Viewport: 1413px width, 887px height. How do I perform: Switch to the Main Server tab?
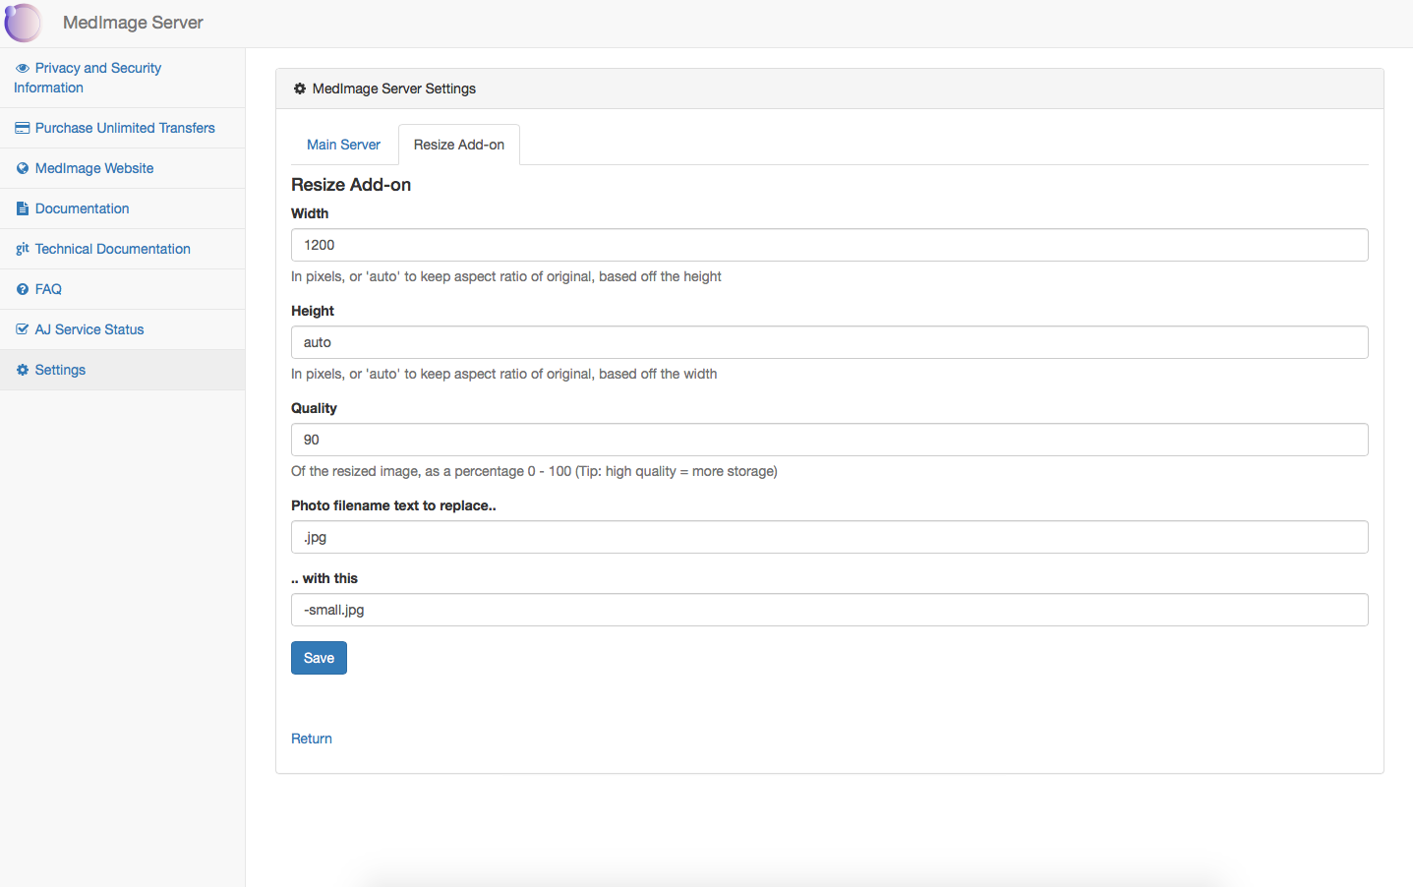pyautogui.click(x=343, y=145)
